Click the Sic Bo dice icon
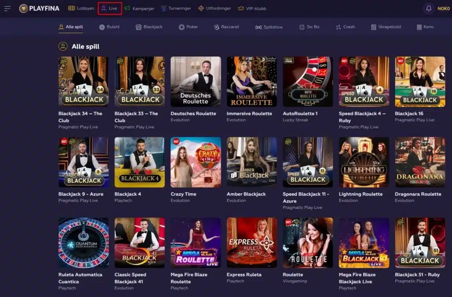452x297 pixels. click(301, 27)
